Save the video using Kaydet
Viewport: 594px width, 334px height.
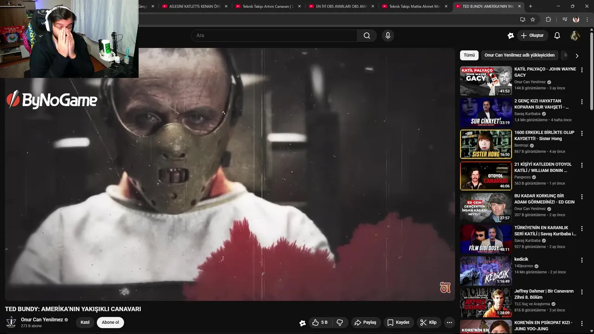pyautogui.click(x=398, y=322)
